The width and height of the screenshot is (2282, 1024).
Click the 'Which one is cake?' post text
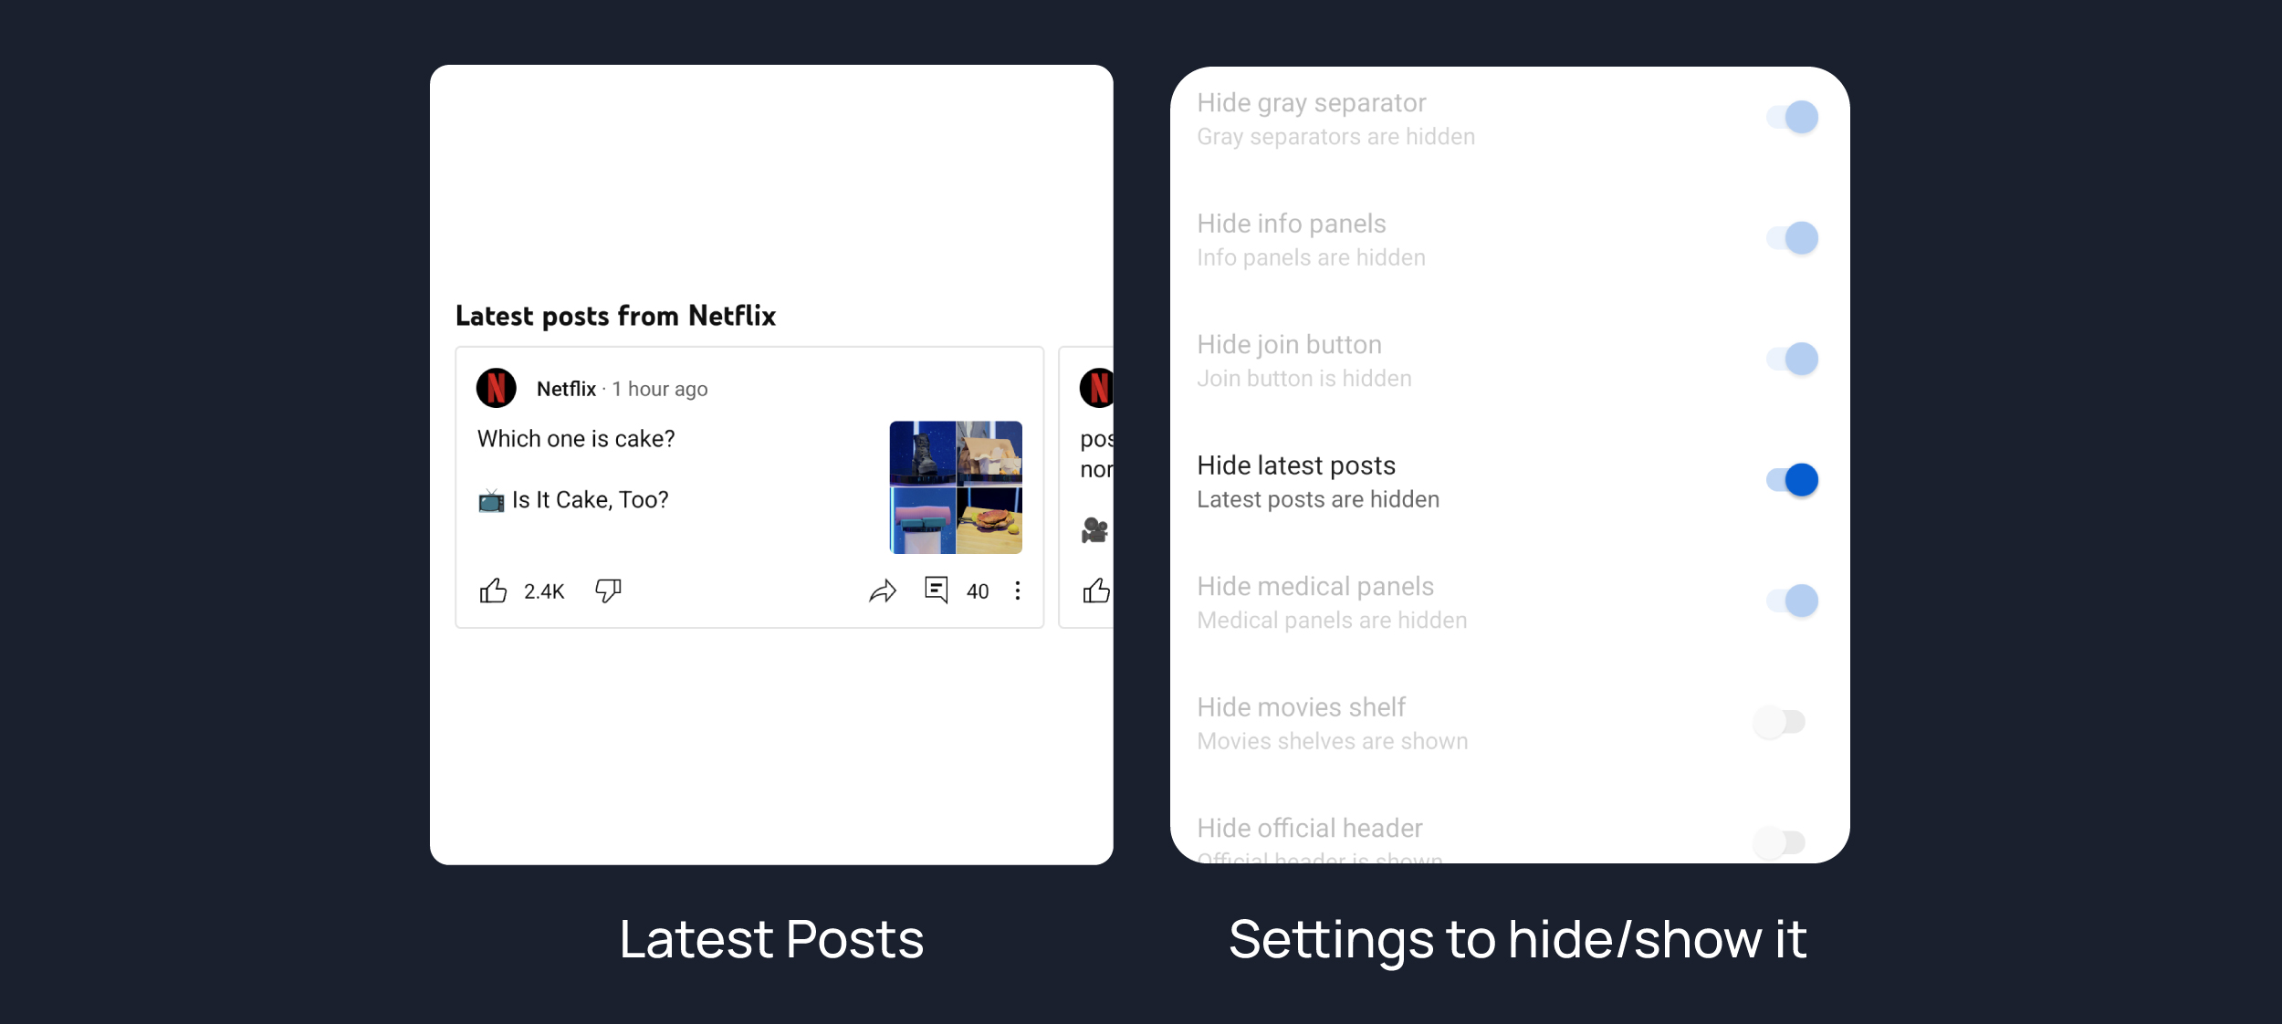coord(576,439)
